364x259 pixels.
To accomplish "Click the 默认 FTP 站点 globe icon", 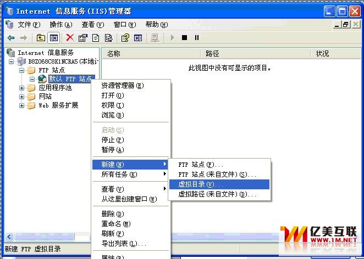I will click(x=42, y=79).
